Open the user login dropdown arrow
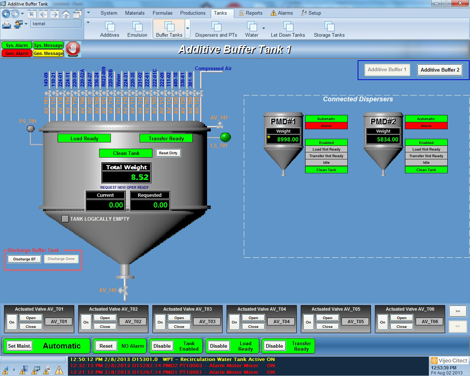This screenshot has width=470, height=376. pos(26,24)
